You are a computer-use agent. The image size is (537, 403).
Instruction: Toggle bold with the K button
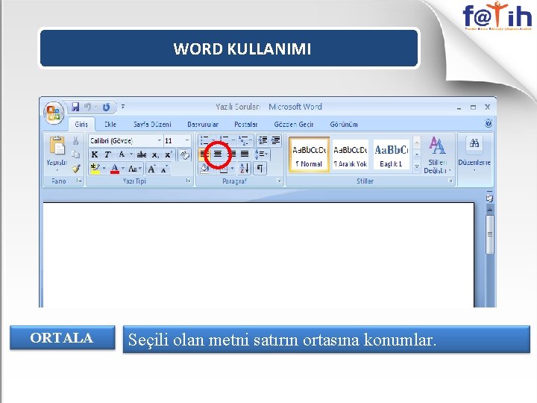coord(95,155)
